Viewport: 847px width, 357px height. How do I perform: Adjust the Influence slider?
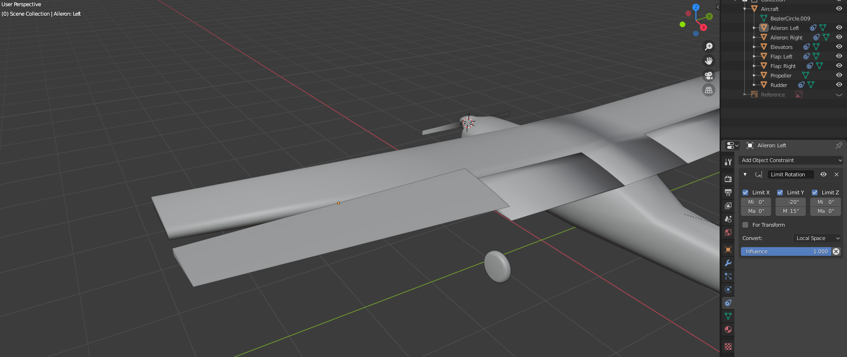click(x=786, y=251)
